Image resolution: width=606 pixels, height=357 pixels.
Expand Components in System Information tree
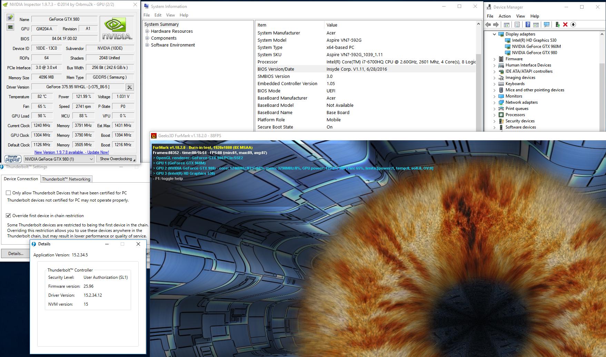147,38
